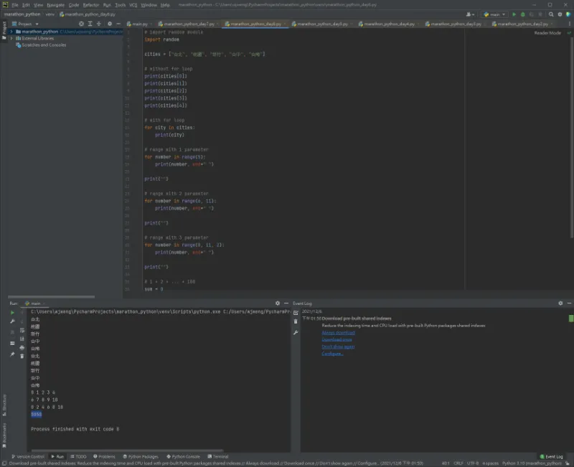Viewport: 574px width, 467px height.
Task: Collapse all in the Project panel toolbar
Action: point(99,24)
